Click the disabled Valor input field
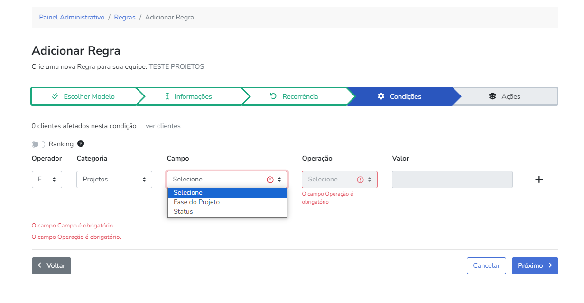This screenshot has height=303, width=584. click(452, 180)
